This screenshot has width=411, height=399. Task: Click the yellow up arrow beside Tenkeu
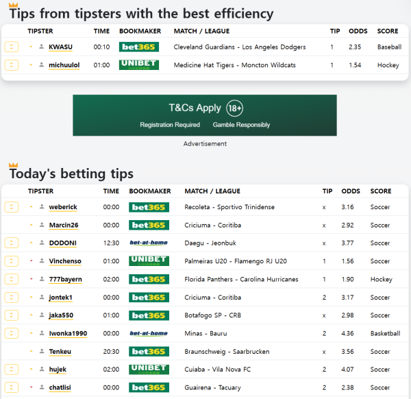point(31,352)
